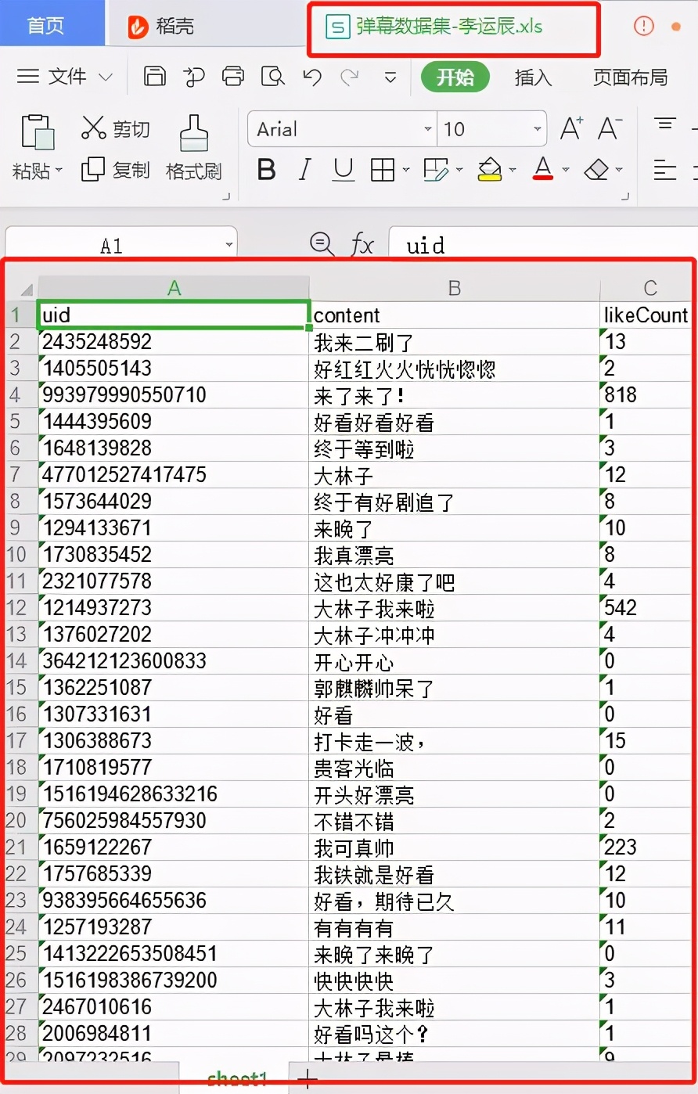Open the fill color dropdown arrow
This screenshot has height=1094, width=698.
coord(513,170)
